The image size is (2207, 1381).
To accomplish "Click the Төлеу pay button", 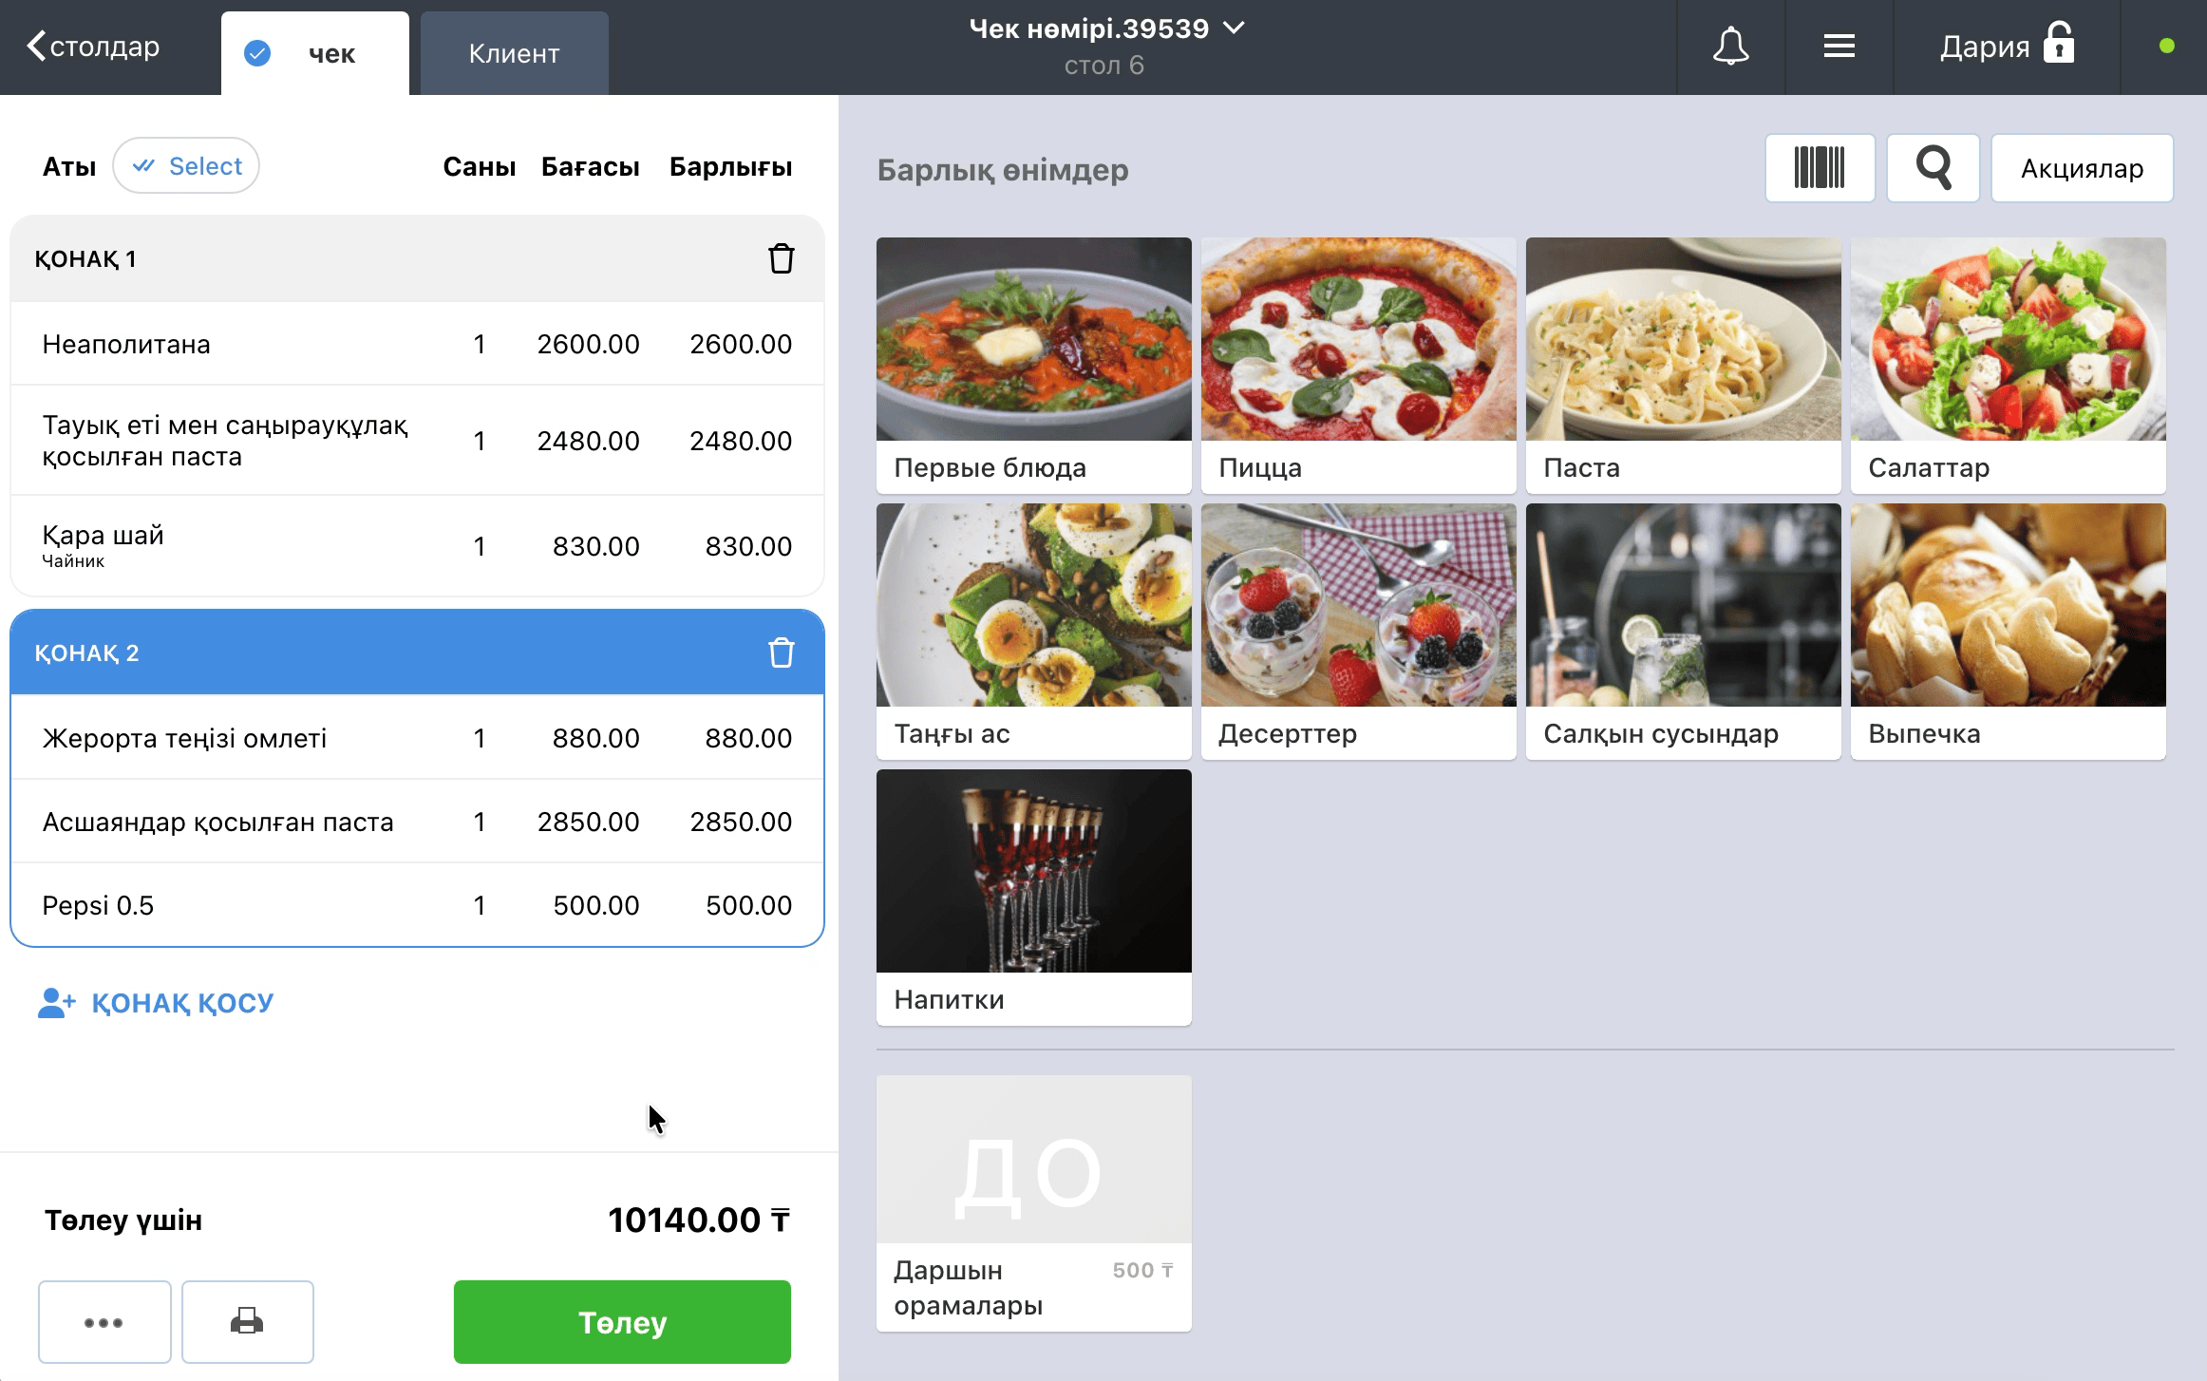I will pyautogui.click(x=622, y=1321).
